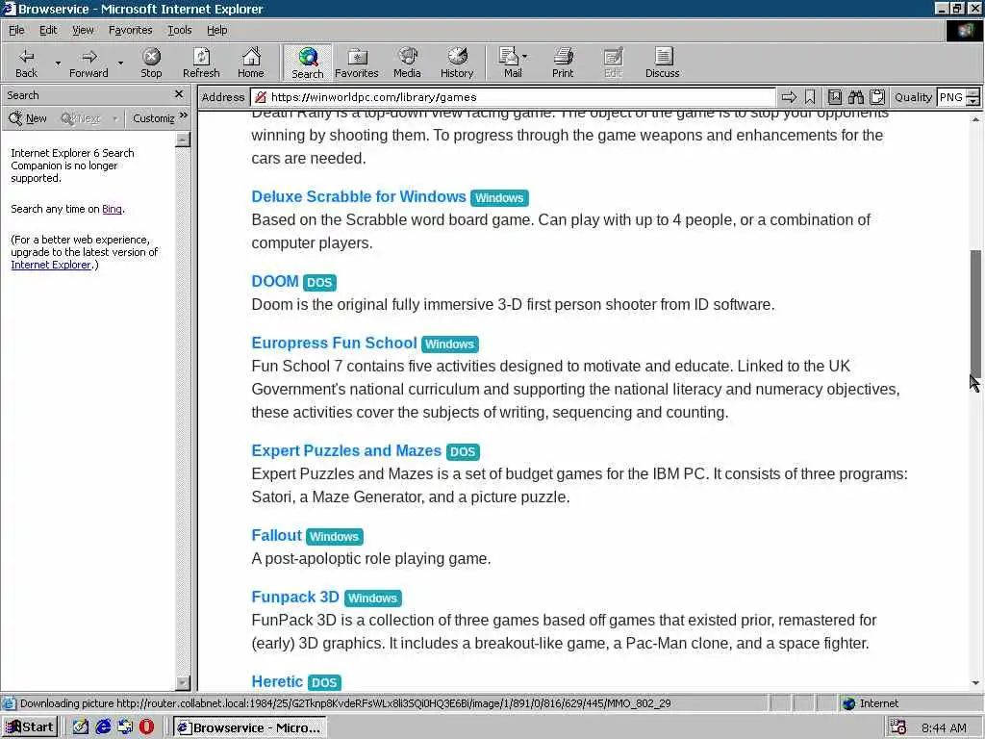Screen dimensions: 985x739
Task: Expand the Search pane toolbar overflow chevron
Action: 184,115
